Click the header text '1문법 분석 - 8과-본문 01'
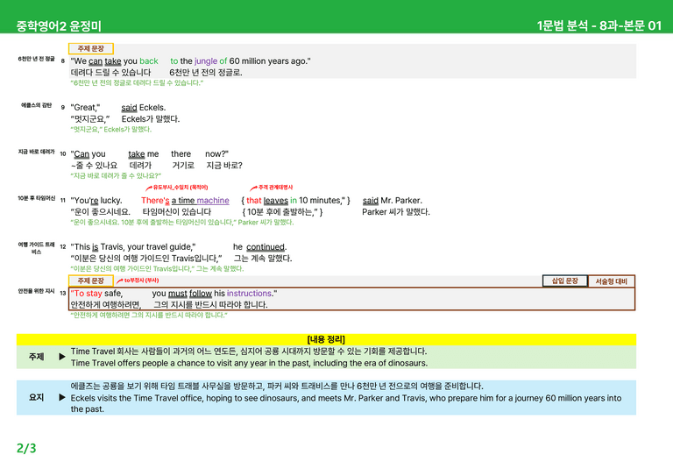The width and height of the screenshot is (673, 476). click(x=599, y=25)
